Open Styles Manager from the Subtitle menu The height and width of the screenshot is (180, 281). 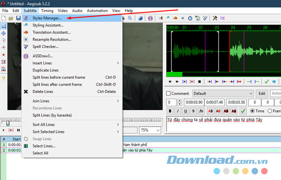coord(47,18)
